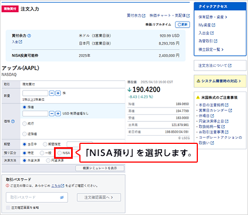Increase limit price with plus button

point(58,114)
